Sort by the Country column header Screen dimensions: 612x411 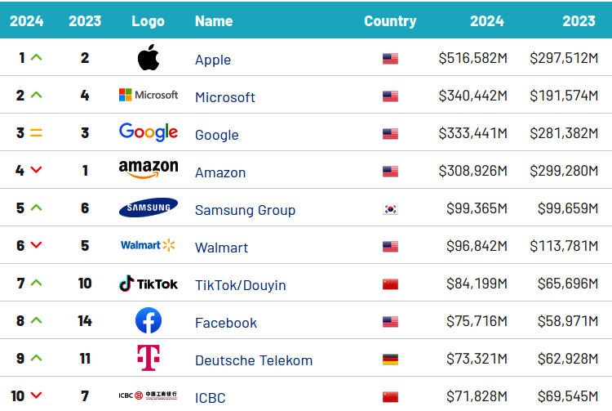point(390,21)
